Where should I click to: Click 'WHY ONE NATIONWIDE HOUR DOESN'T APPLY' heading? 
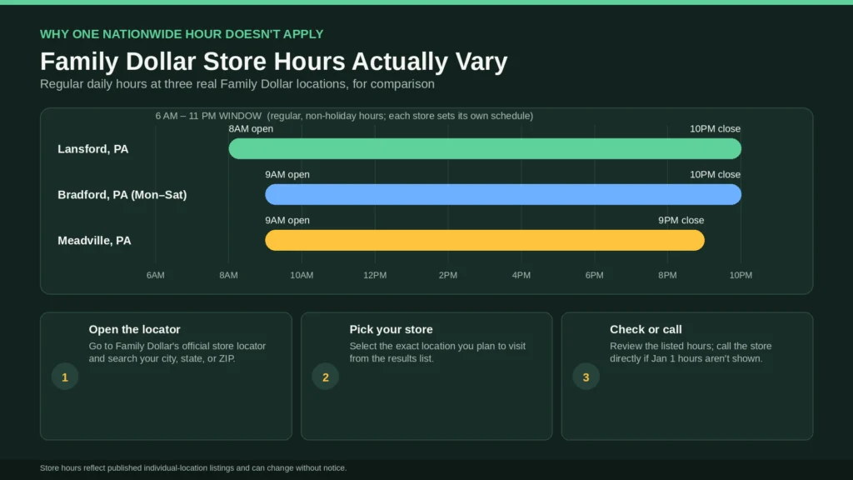point(182,34)
